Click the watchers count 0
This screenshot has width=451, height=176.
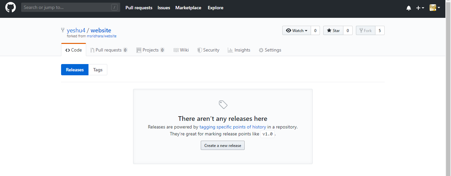click(x=315, y=30)
